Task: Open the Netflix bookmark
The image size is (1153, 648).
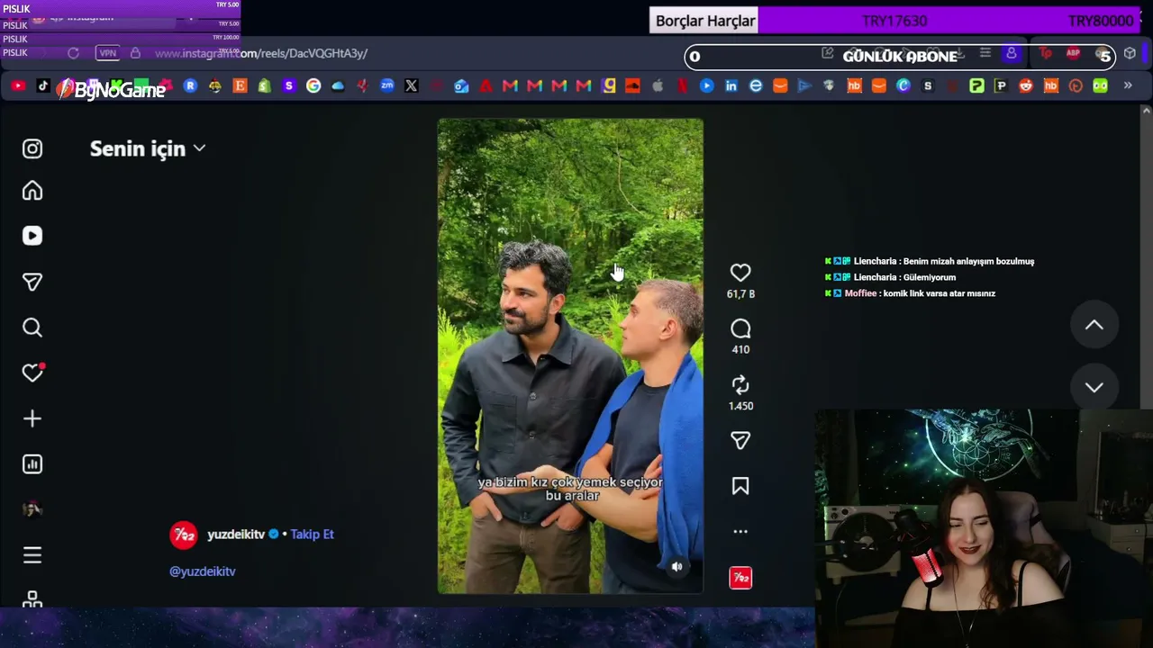Action: (x=682, y=85)
